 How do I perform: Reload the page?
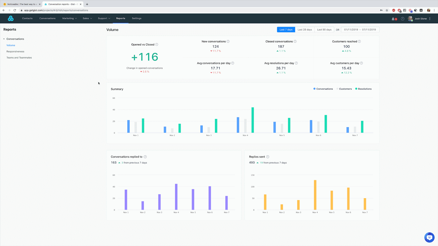pyautogui.click(x=15, y=10)
